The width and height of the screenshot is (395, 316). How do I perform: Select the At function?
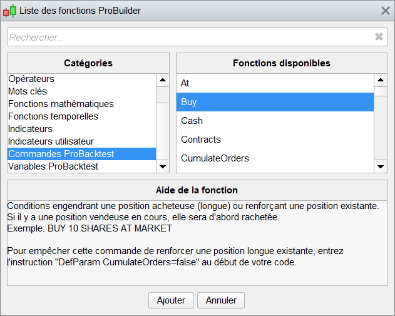pyautogui.click(x=185, y=83)
